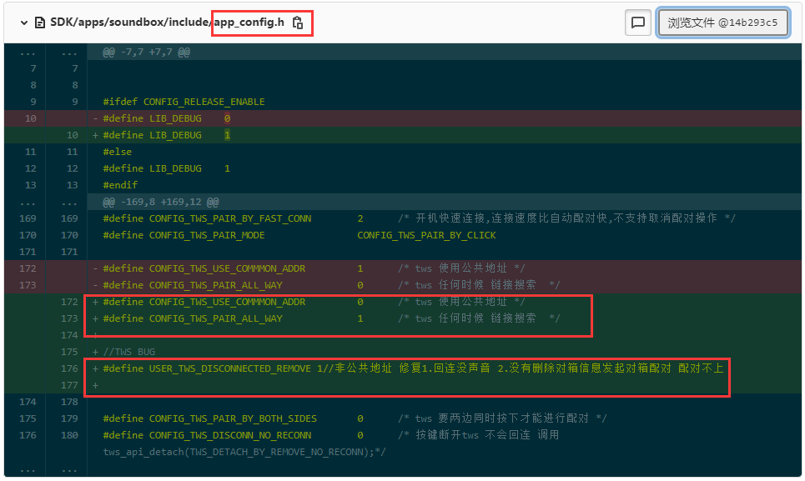The height and width of the screenshot is (481, 805).
Task: Click the CONFIG_TWS_PAIR_BY_BOTH_SIDES define line
Action: click(x=355, y=418)
